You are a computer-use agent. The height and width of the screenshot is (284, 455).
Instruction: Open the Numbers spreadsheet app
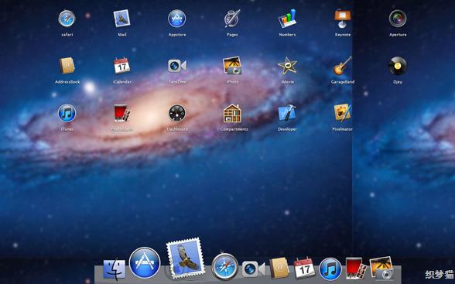(287, 19)
